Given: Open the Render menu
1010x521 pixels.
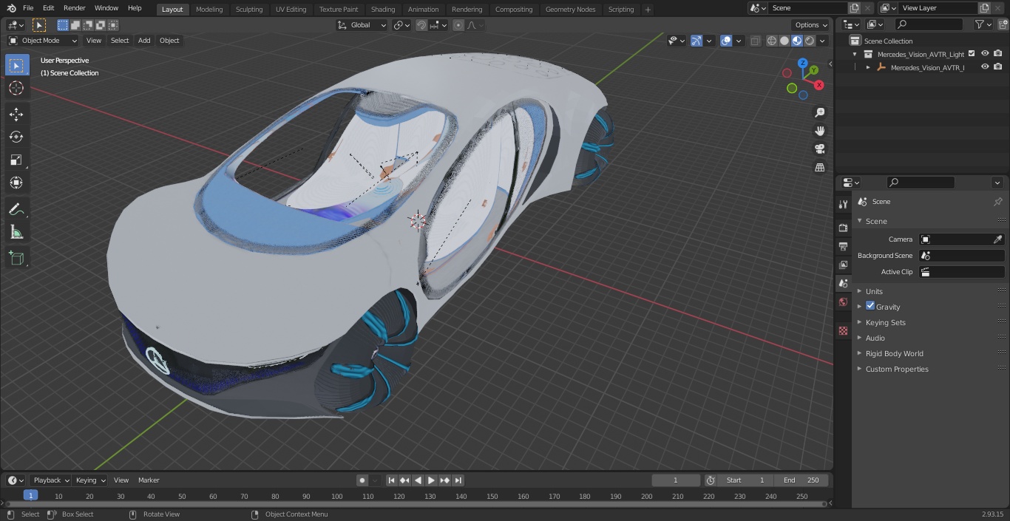Looking at the screenshot, I should (x=74, y=8).
